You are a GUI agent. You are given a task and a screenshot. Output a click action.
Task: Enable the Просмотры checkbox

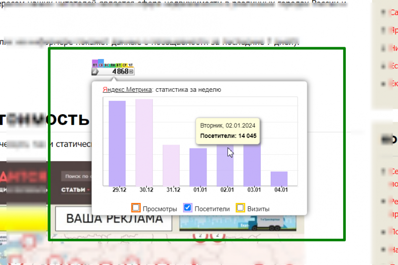[136, 208]
